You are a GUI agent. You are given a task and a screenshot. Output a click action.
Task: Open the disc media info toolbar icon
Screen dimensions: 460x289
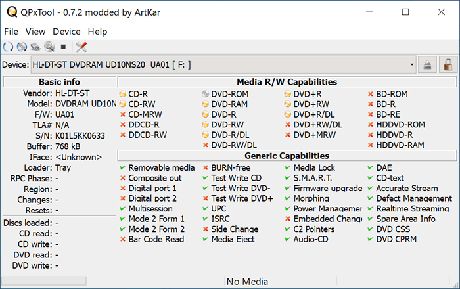pyautogui.click(x=22, y=47)
